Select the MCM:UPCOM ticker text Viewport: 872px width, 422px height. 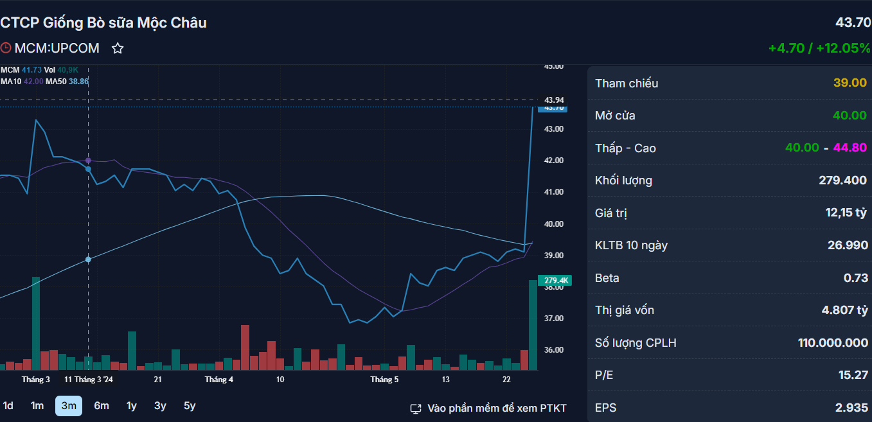57,48
